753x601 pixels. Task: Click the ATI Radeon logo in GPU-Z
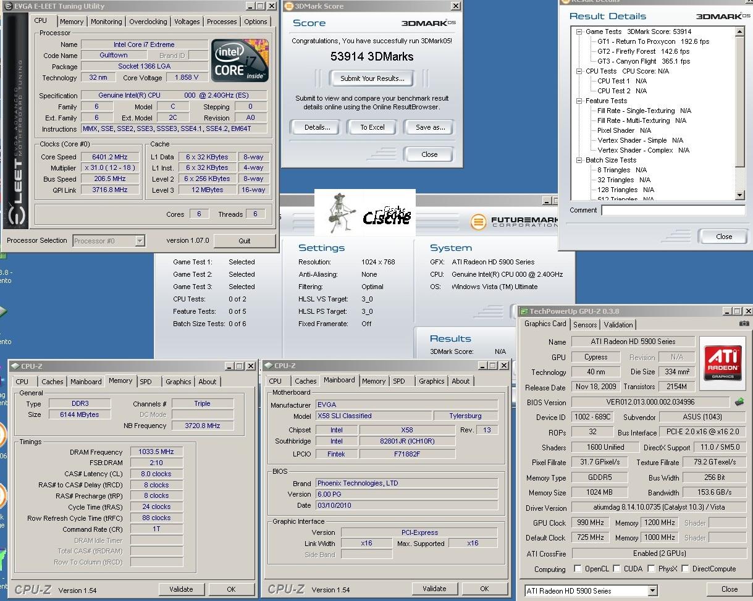[x=723, y=363]
